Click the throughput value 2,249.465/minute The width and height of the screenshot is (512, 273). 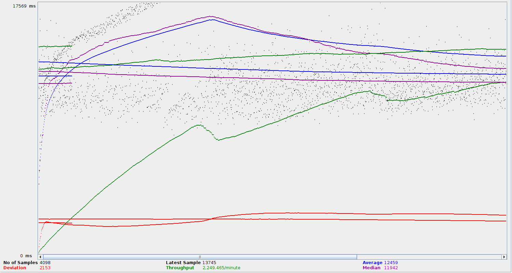point(221,268)
